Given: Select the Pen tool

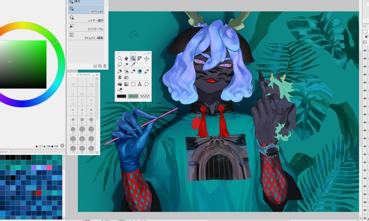Looking at the screenshot, I should pos(120,71).
